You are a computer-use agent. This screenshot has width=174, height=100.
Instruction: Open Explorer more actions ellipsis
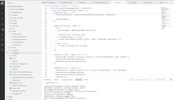pyautogui.click(x=39, y=3)
